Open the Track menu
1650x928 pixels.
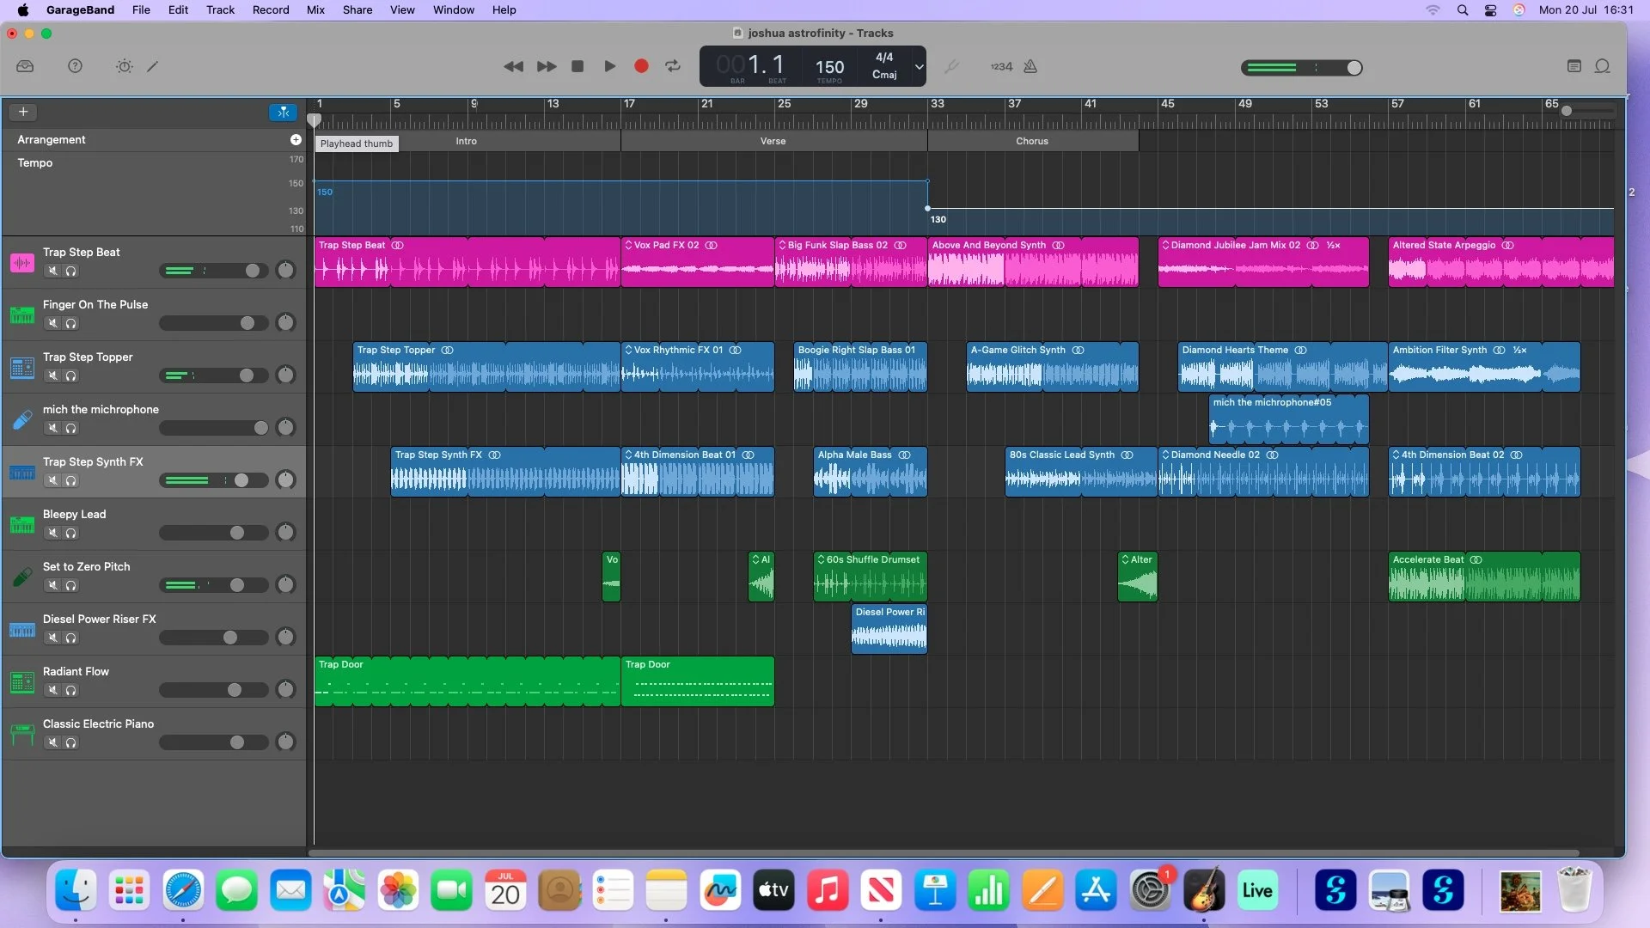220,9
